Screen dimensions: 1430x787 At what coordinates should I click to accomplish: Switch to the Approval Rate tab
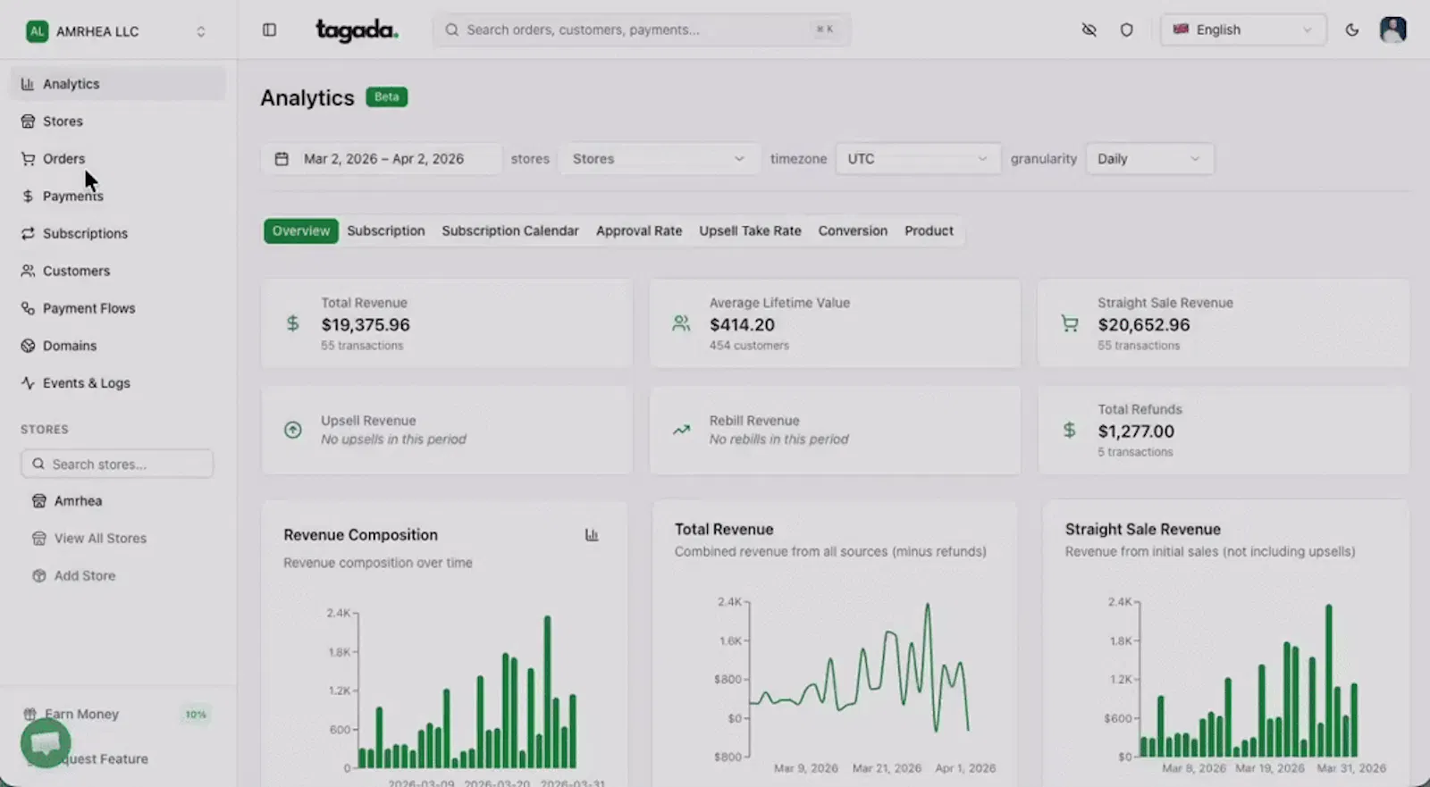coord(639,230)
